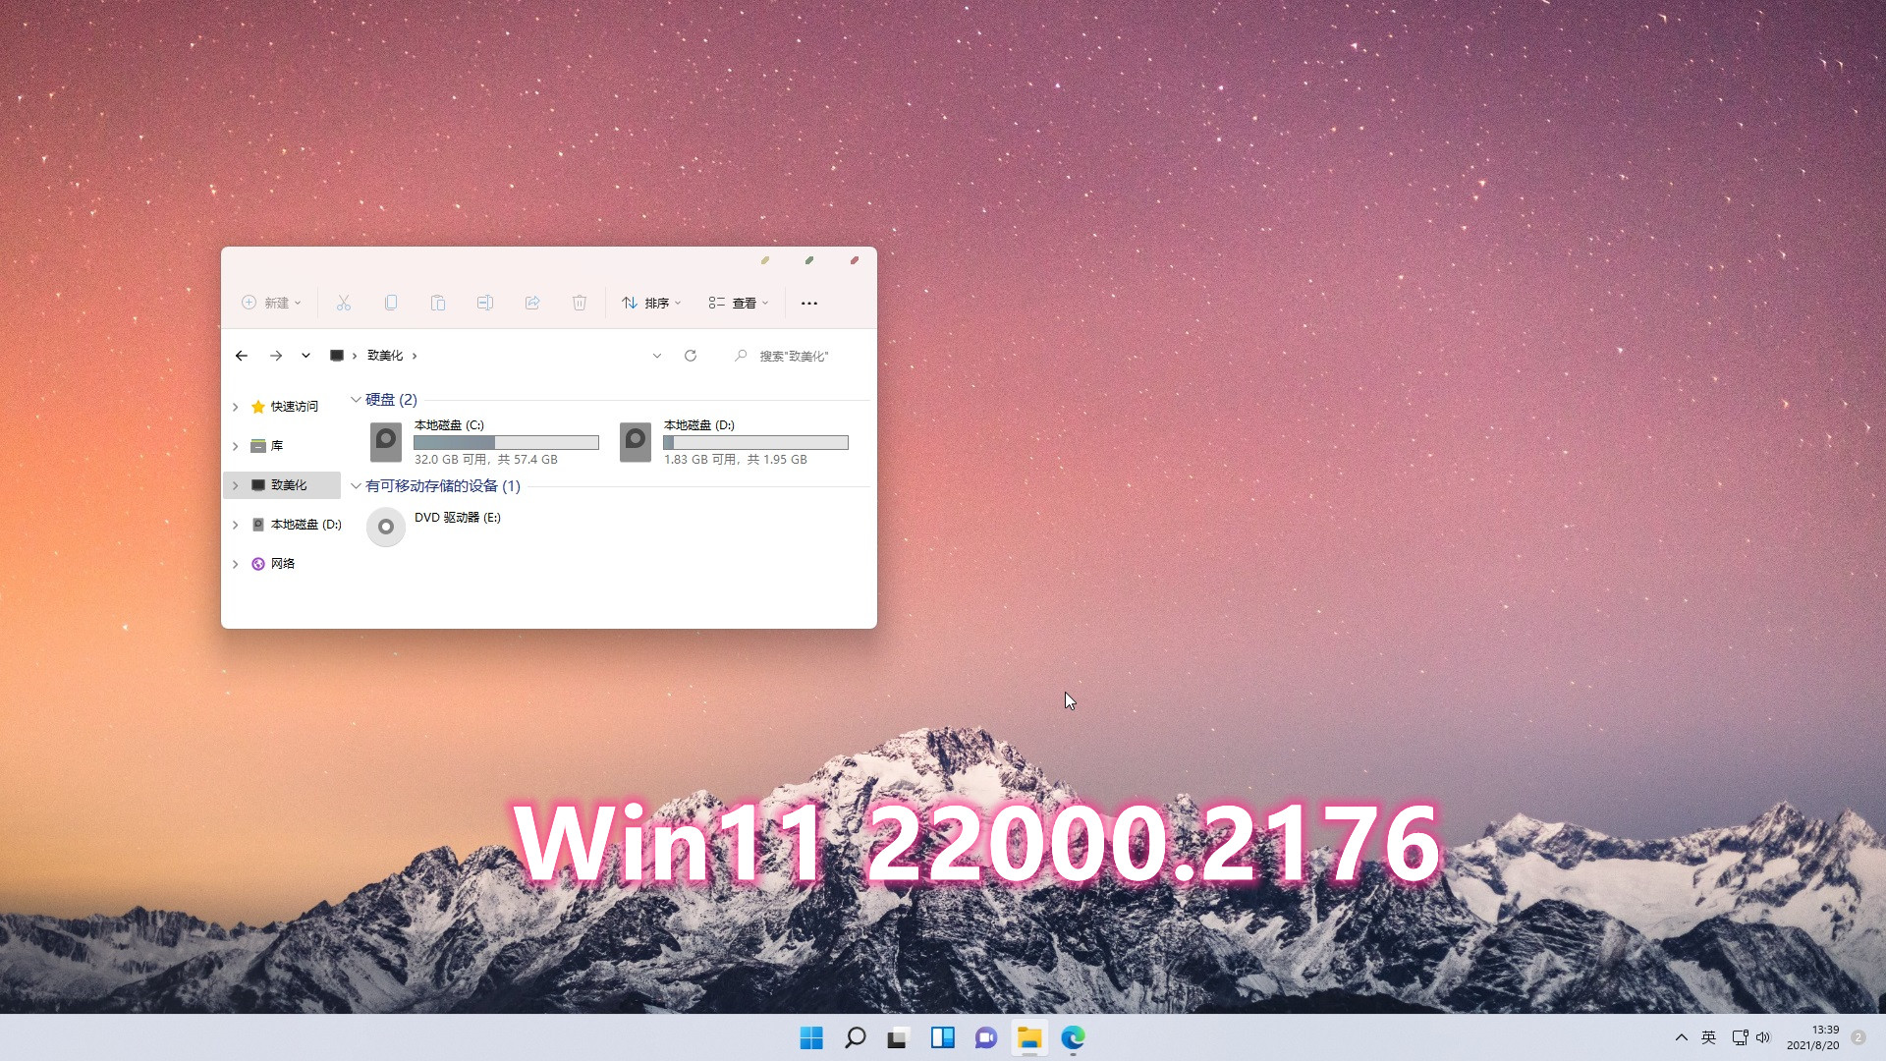This screenshot has height=1061, width=1886.
Task: Click the text 1.83 GB 可用, 共 1.95 GB
Action: pos(736,460)
